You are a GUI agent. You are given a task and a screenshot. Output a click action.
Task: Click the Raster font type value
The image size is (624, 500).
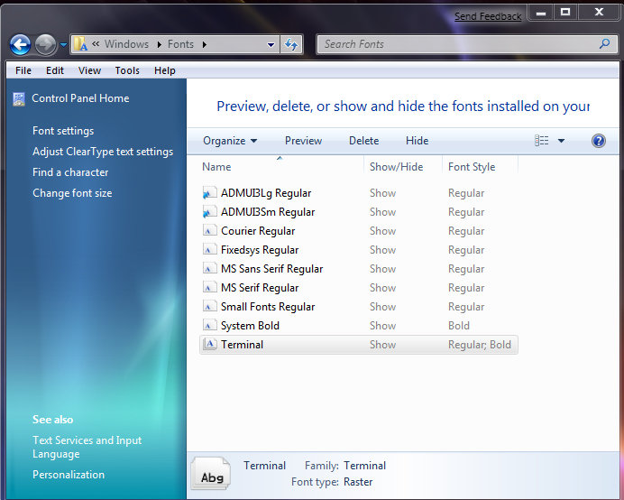point(358,482)
